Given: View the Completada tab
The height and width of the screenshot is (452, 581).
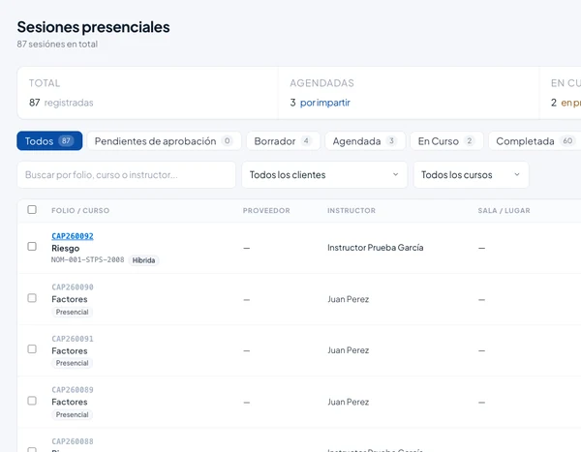Looking at the screenshot, I should [x=535, y=140].
